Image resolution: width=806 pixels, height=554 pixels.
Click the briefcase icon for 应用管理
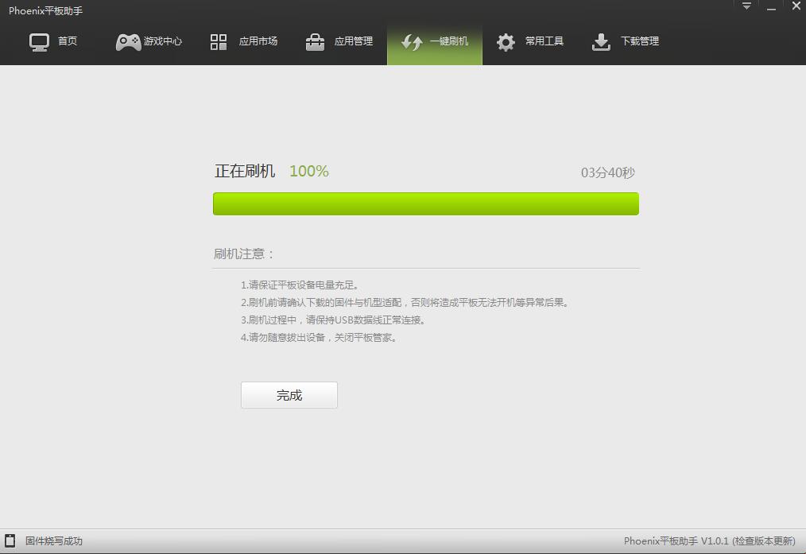(x=315, y=42)
